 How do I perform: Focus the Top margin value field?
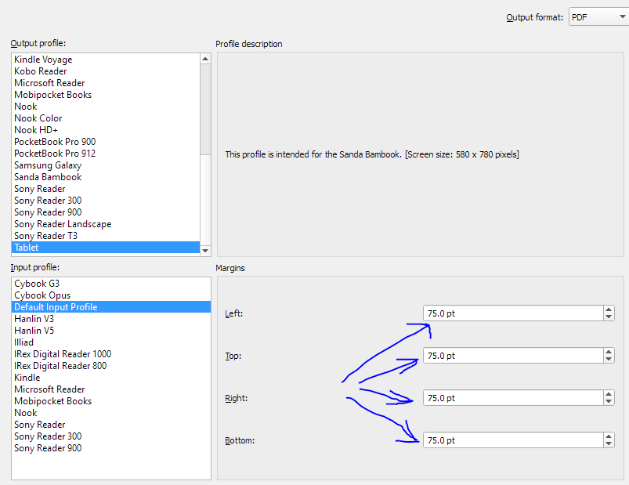pyautogui.click(x=513, y=356)
